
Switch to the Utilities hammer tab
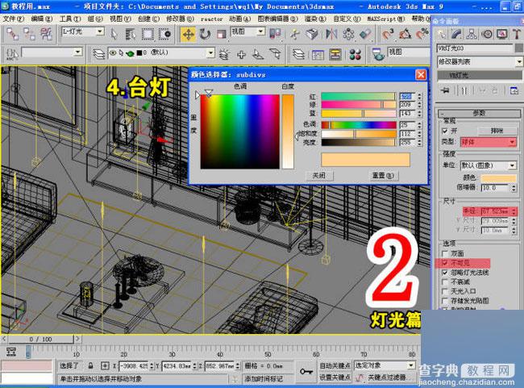(516, 34)
